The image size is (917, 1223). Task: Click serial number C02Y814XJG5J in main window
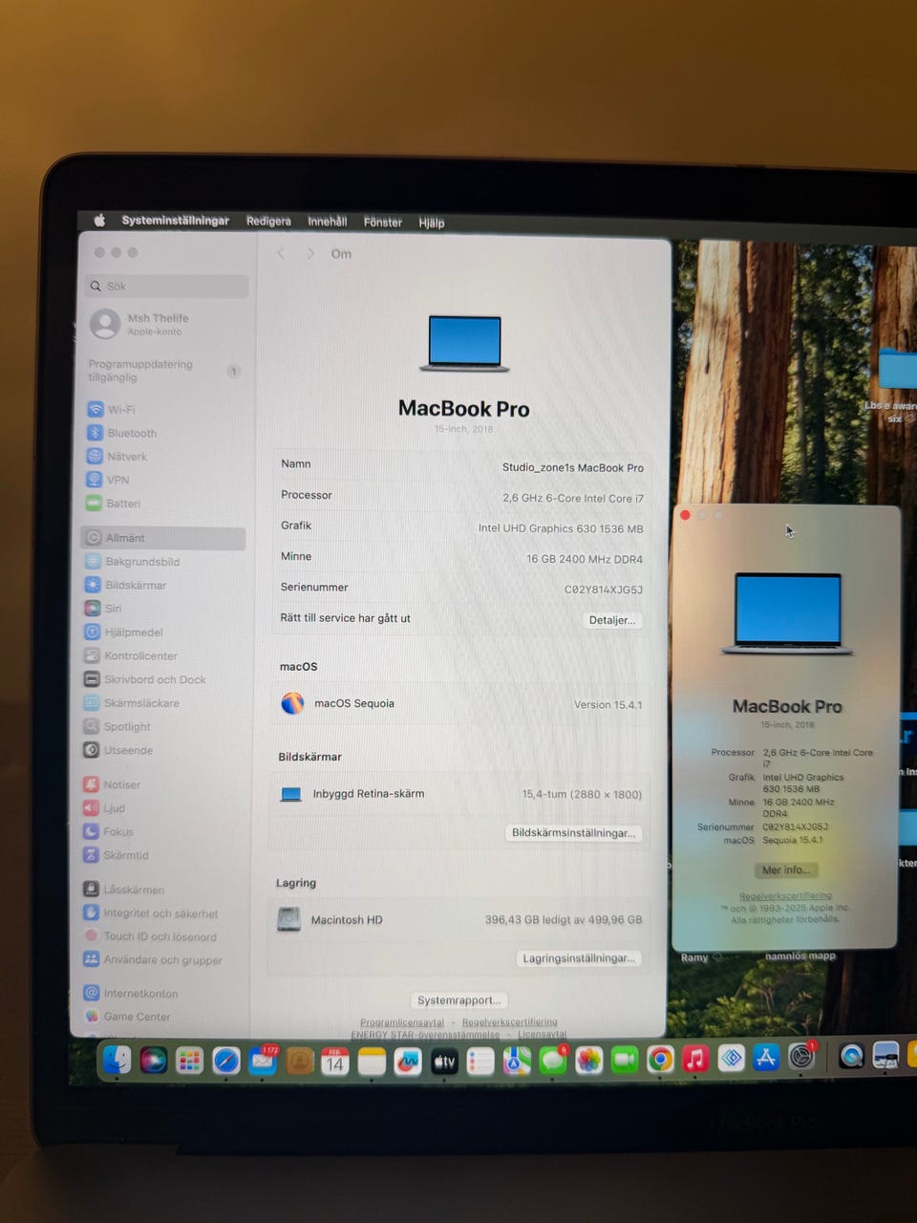603,590
